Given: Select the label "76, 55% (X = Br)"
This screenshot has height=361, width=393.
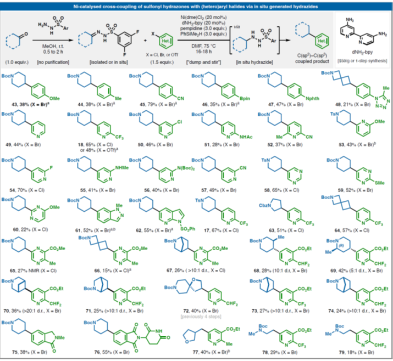Looking at the screenshot, I should 112,352.
